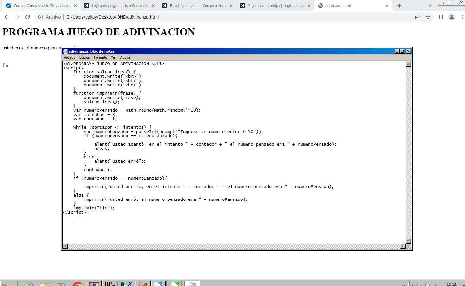Open Chrome's three-dot menu
This screenshot has height=286, width=465.
tap(462, 17)
